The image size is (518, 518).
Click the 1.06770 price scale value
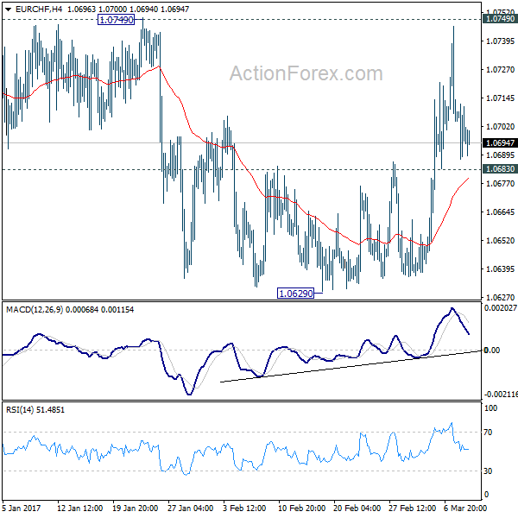point(500,183)
